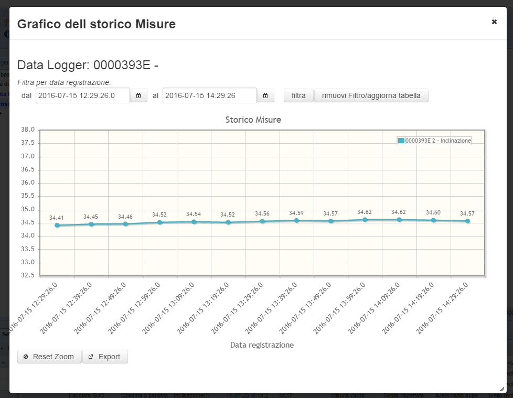The width and height of the screenshot is (513, 398).
Task: Click the Reset Zoom button
Action: [x=49, y=357]
